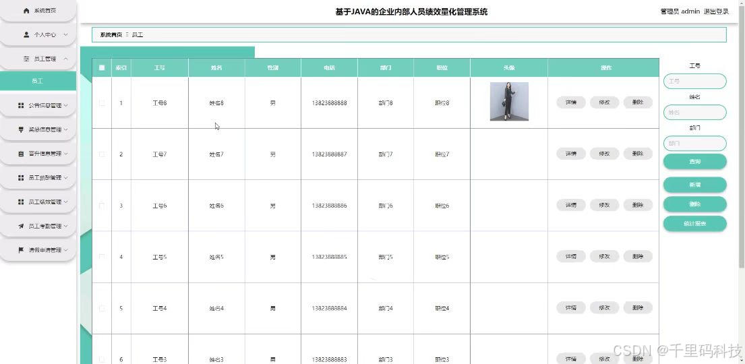Click 修改 for row 工号7
Viewport: 745px width, 364px height.
(604, 154)
